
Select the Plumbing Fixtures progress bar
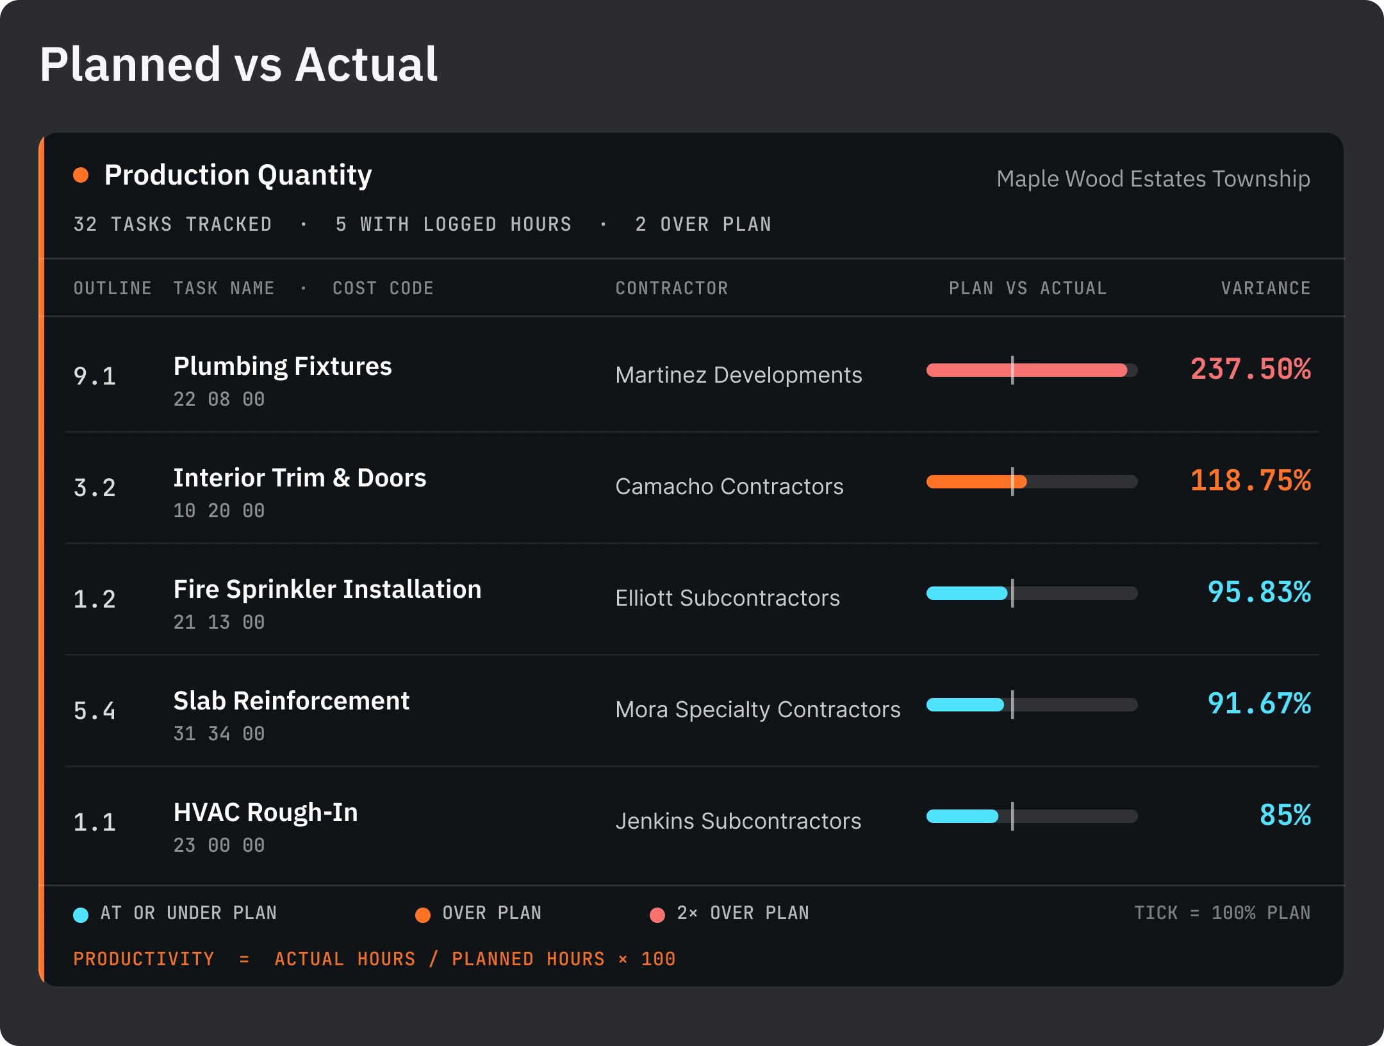[x=1032, y=370]
